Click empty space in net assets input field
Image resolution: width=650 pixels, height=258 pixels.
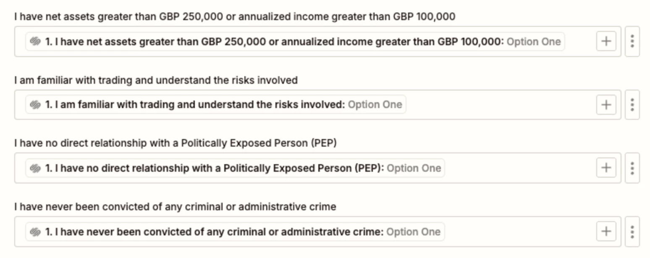pyautogui.click(x=580, y=41)
